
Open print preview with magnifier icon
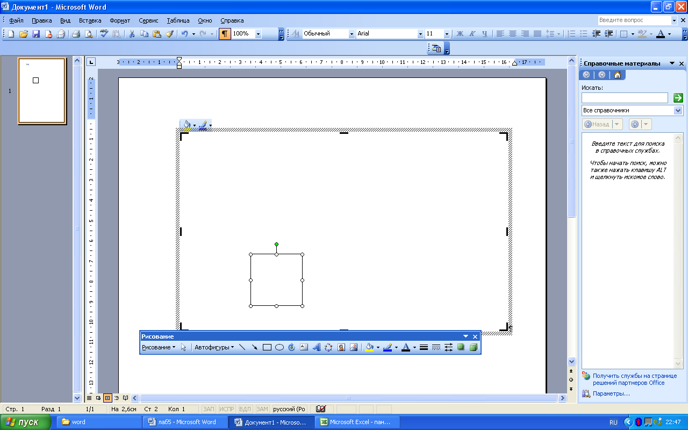88,34
